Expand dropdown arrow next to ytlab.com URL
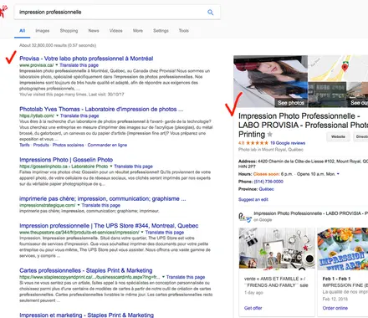Screen dimensions: 368x318 pos(58,115)
